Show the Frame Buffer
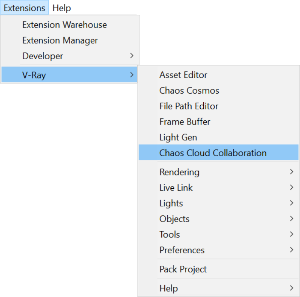The height and width of the screenshot is (297, 300). (218, 122)
